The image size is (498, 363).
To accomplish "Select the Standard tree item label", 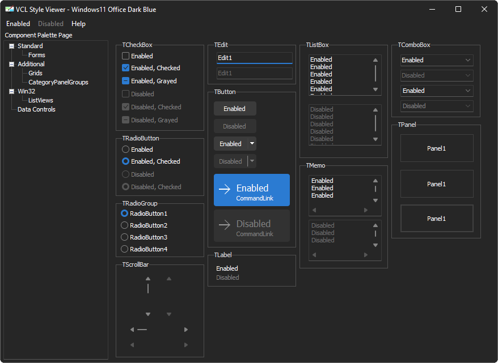I will click(30, 46).
